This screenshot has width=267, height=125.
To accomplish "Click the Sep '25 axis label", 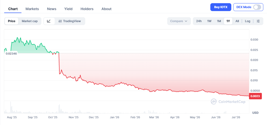I will [x=32, y=117].
